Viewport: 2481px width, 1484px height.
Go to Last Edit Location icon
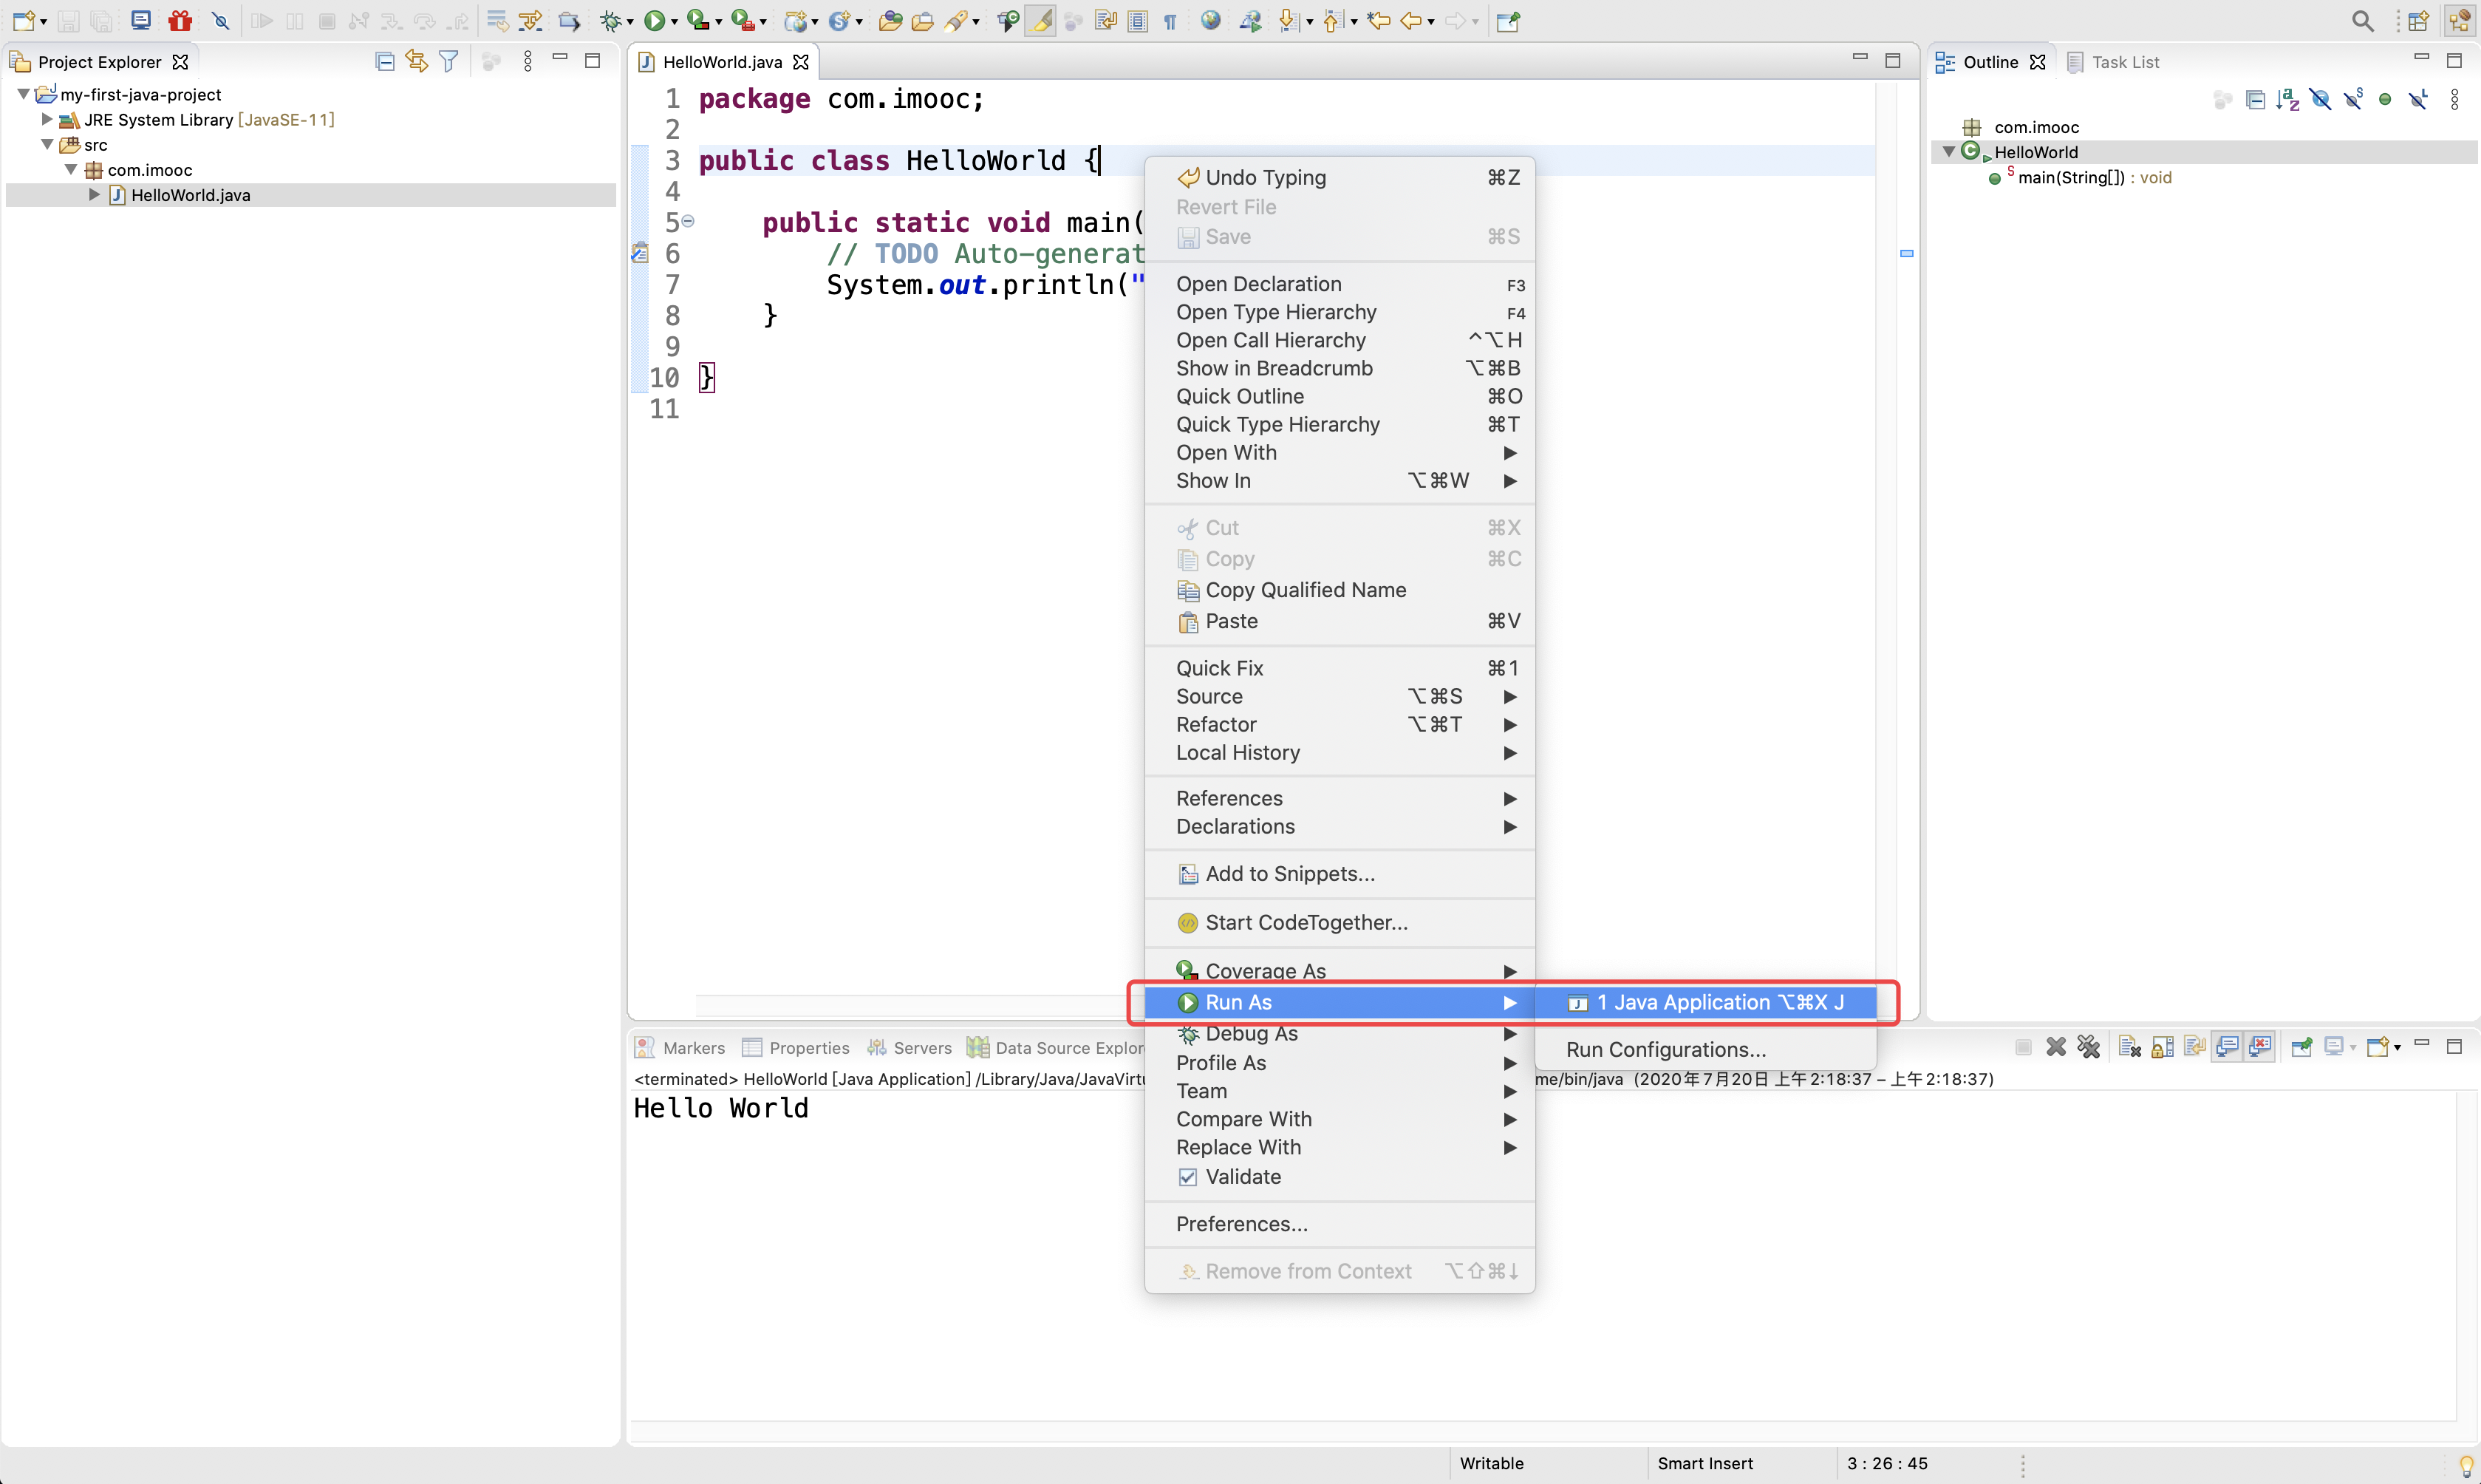point(1379,20)
